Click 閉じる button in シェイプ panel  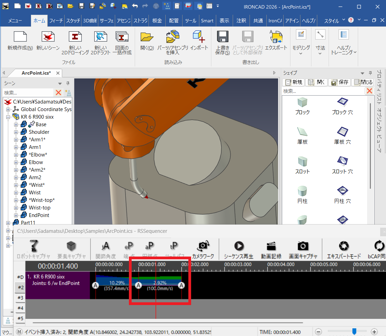point(363,82)
